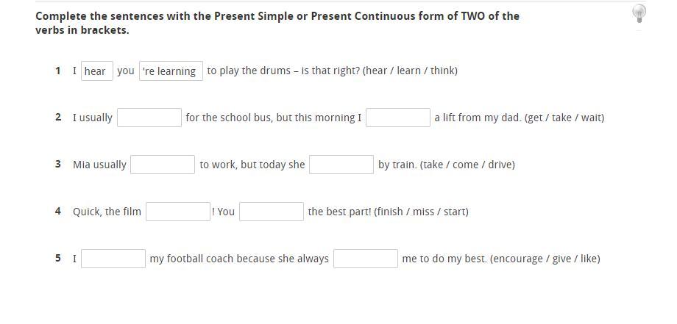Click the '(get / take / wait)' verb hint
The width and height of the screenshot is (677, 324).
(x=564, y=118)
